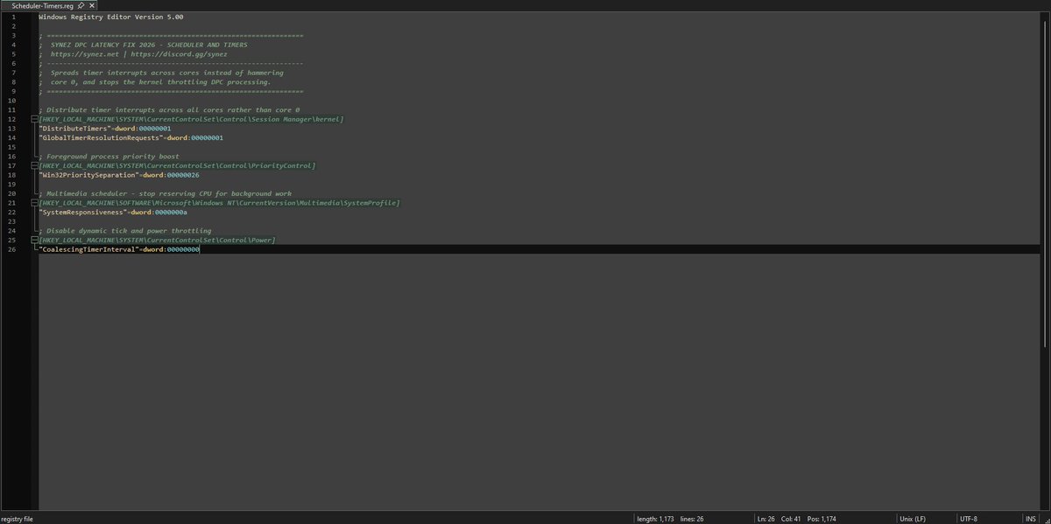This screenshot has height=524, width=1051.
Task: Toggle the INS insert mode indicator
Action: pyautogui.click(x=1031, y=519)
